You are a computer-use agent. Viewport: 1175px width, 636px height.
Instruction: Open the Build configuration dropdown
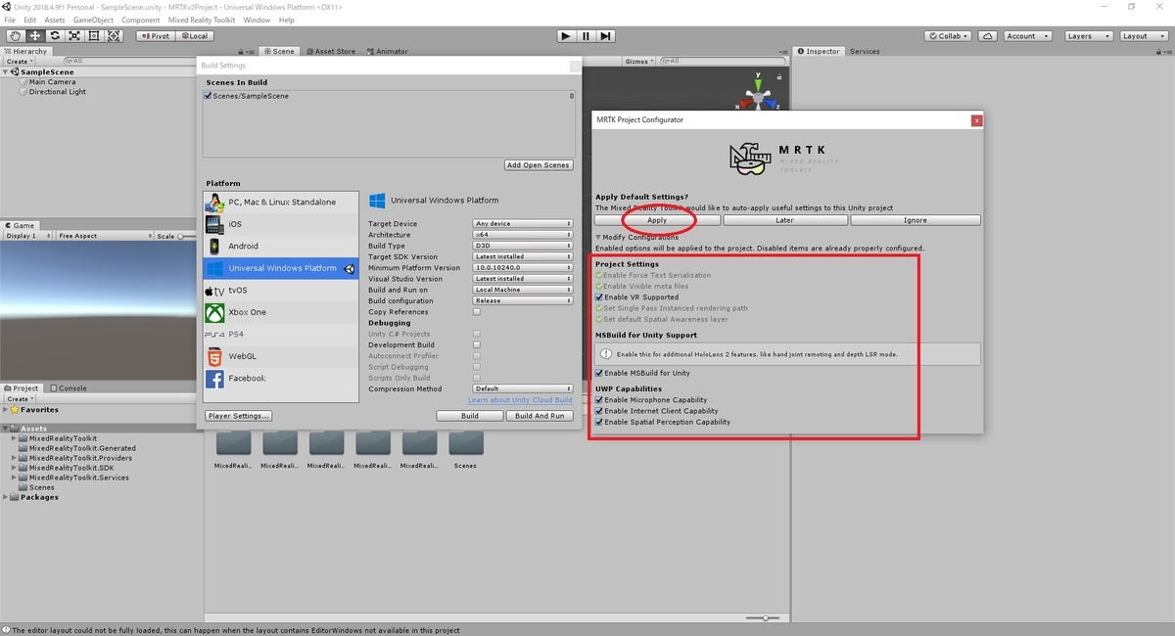coord(523,300)
